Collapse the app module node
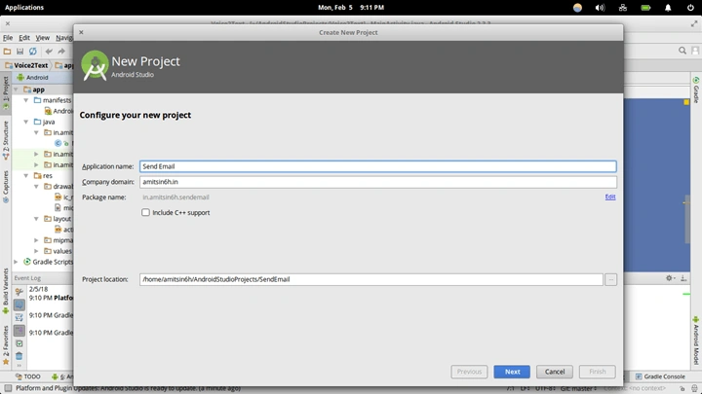The width and height of the screenshot is (702, 394). (17, 90)
